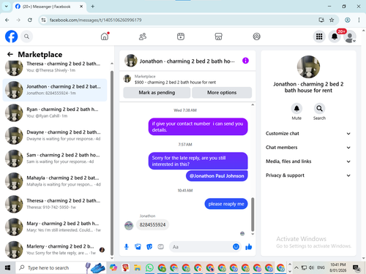
Task: Open Ryan charming 2 bed conversation
Action: point(55,113)
